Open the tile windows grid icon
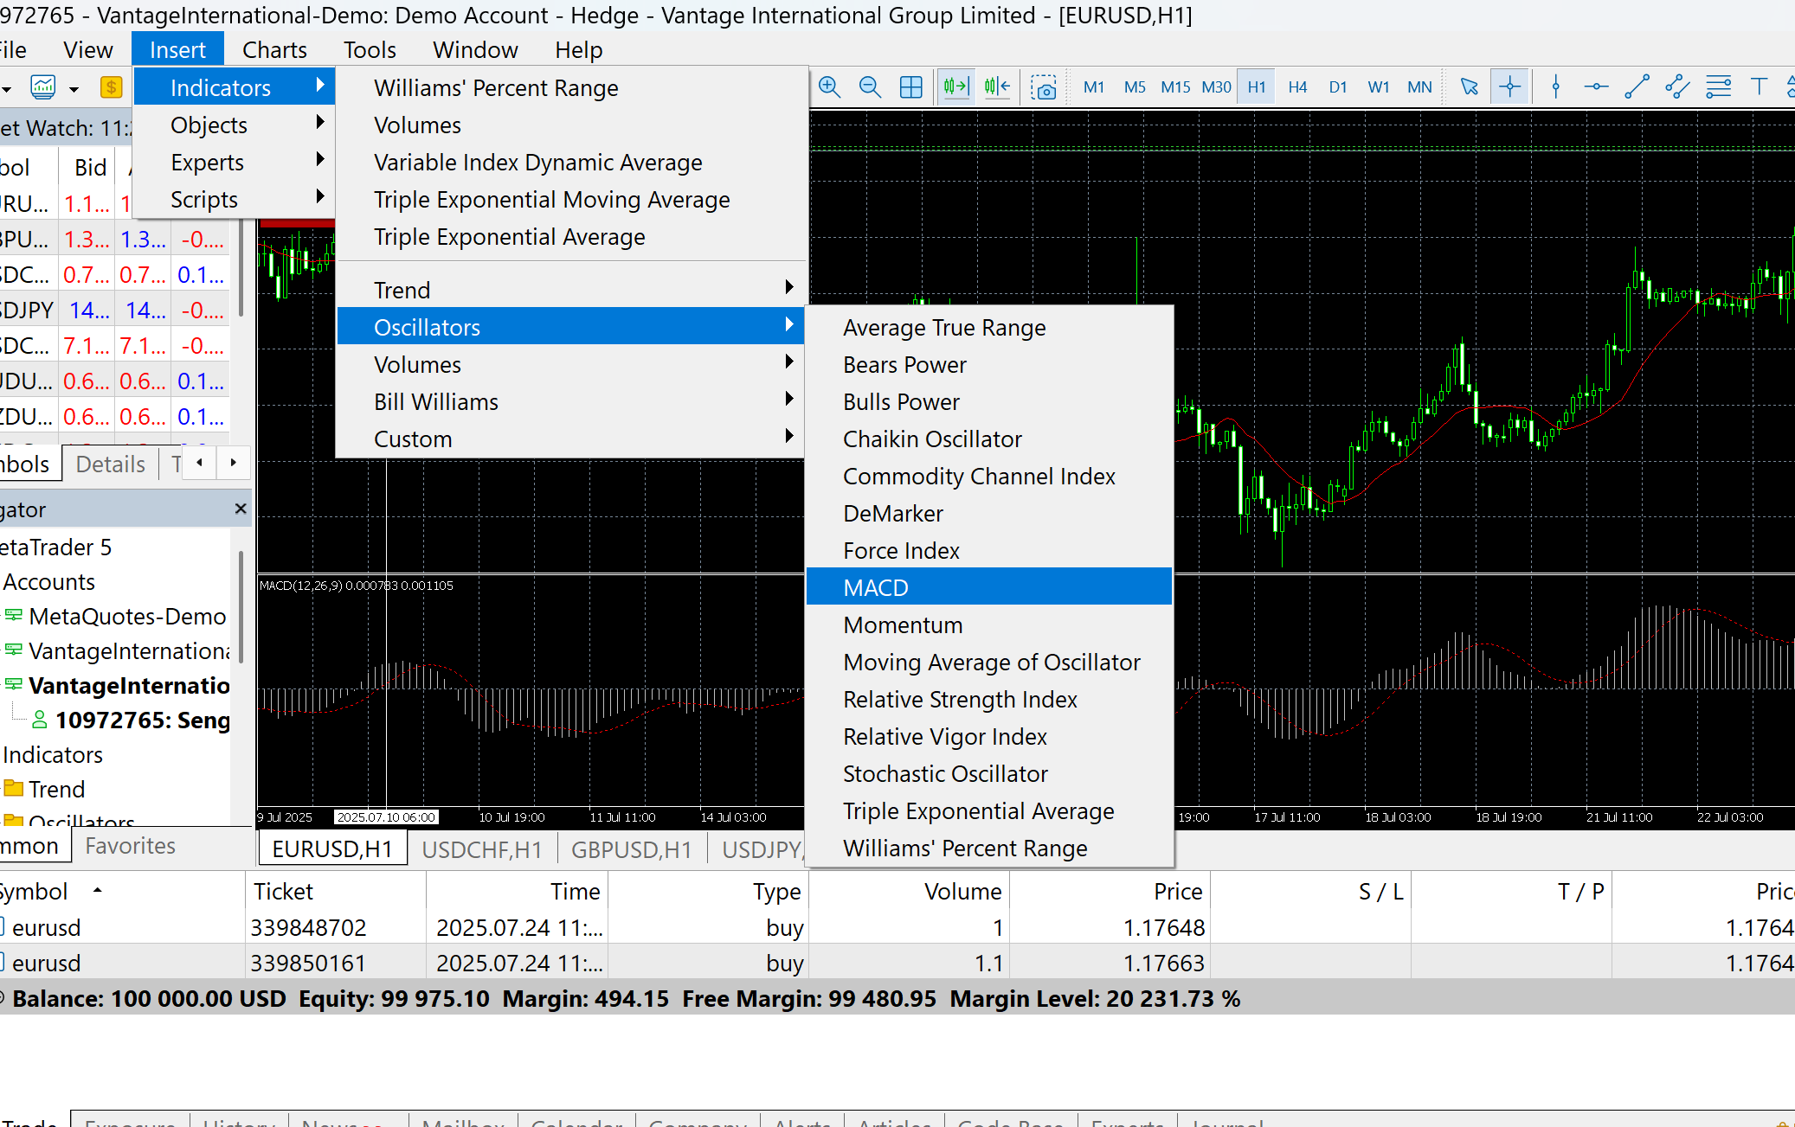The height and width of the screenshot is (1127, 1795). pyautogui.click(x=910, y=87)
